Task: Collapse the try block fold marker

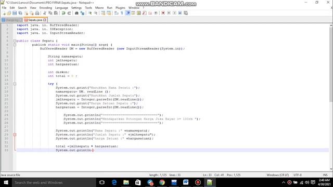Action: click(x=15, y=84)
